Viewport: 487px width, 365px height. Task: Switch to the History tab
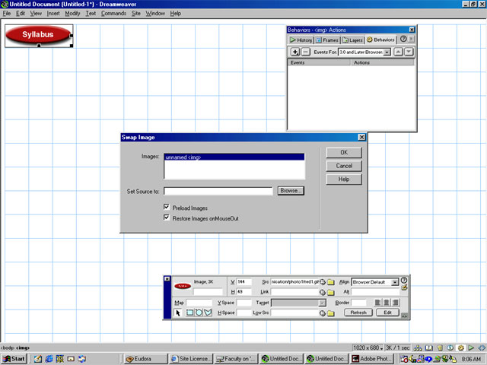[x=301, y=40]
